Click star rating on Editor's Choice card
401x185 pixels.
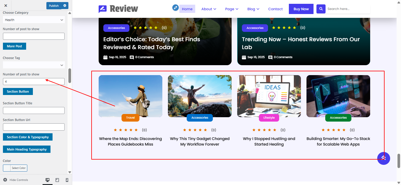(146, 28)
